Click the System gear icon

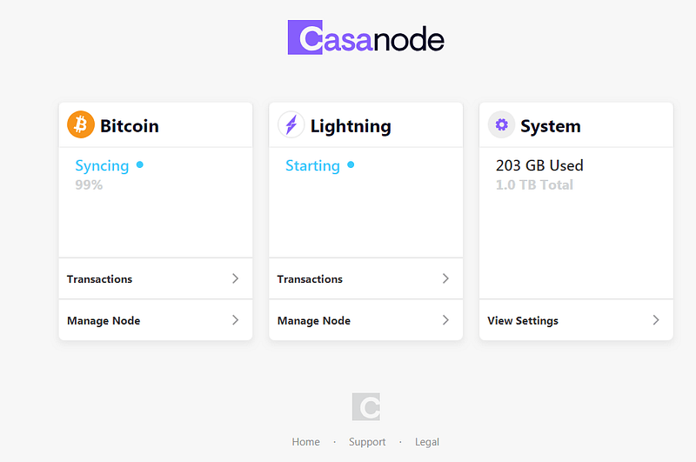502,124
